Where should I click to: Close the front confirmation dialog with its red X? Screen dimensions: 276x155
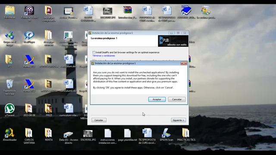point(184,63)
